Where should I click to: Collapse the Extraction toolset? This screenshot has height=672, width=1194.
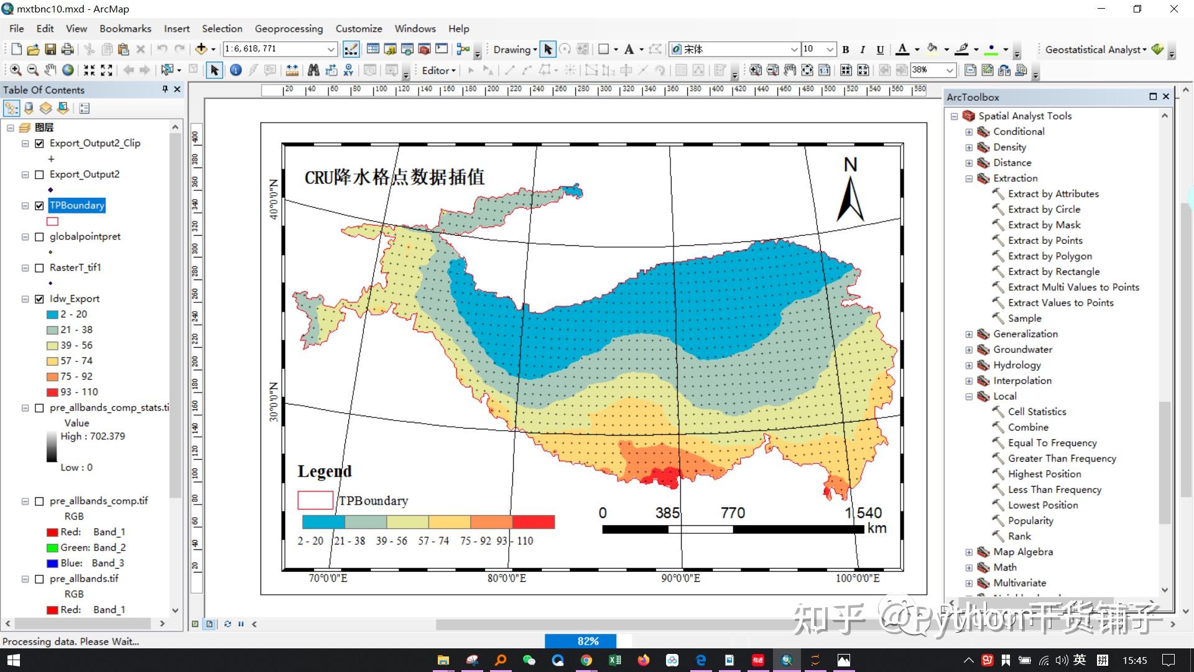pyautogui.click(x=969, y=179)
